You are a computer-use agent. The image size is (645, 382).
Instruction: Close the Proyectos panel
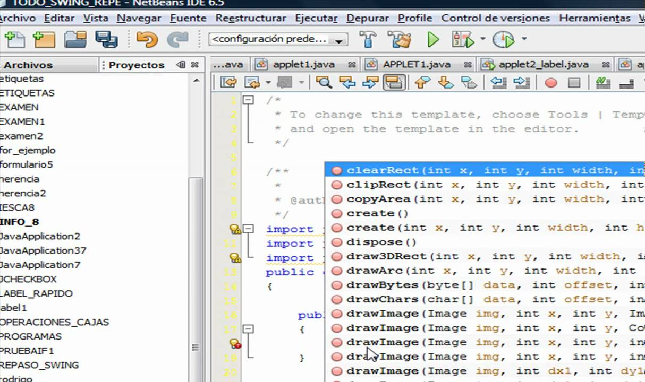point(195,65)
